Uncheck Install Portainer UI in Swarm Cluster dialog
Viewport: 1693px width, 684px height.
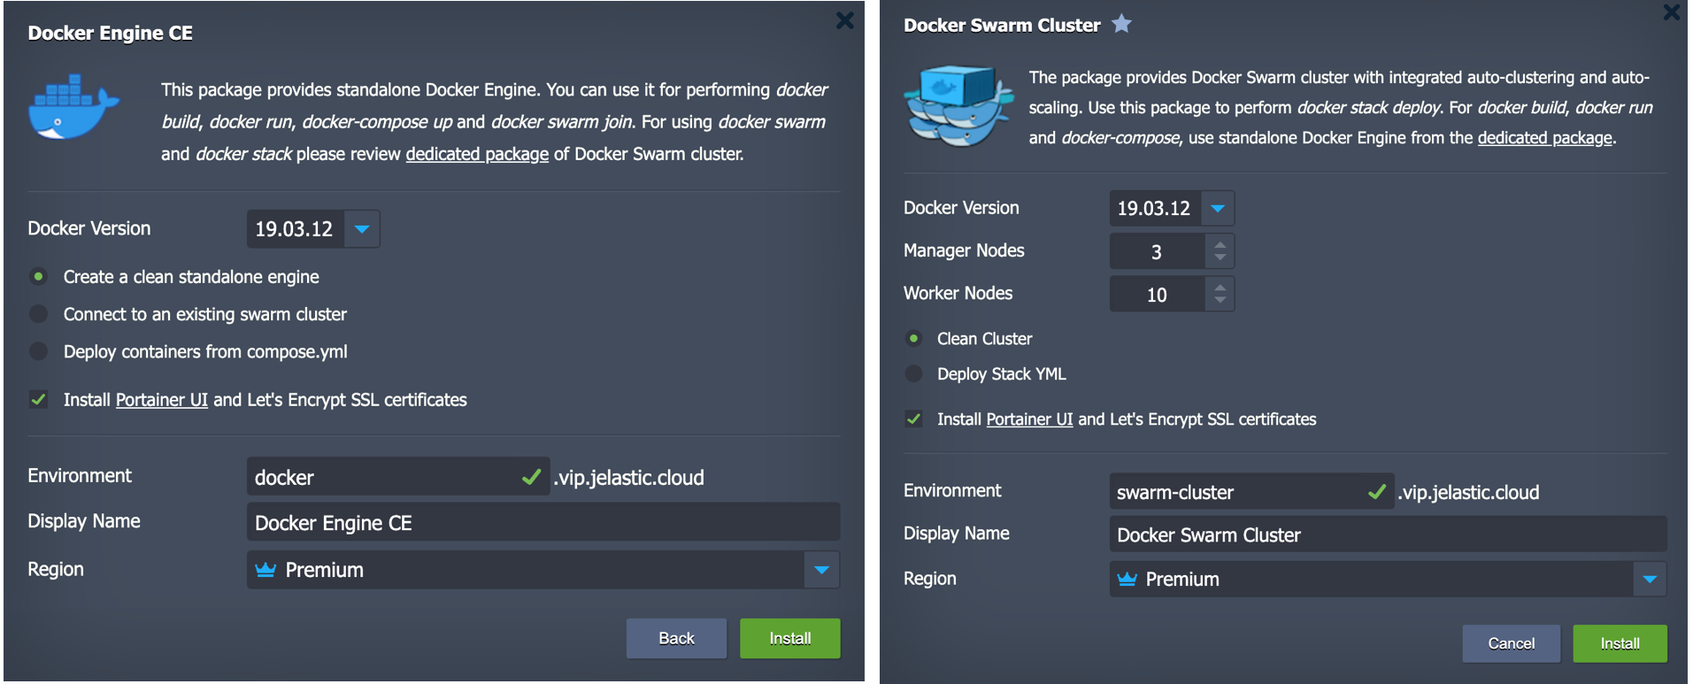click(914, 419)
